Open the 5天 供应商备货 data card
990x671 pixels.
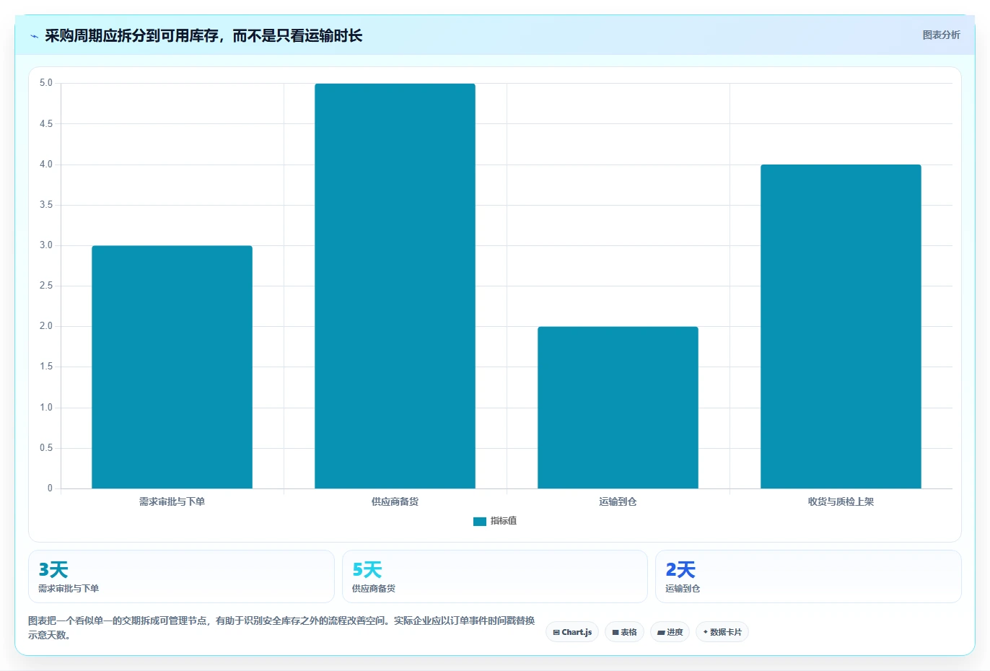494,576
